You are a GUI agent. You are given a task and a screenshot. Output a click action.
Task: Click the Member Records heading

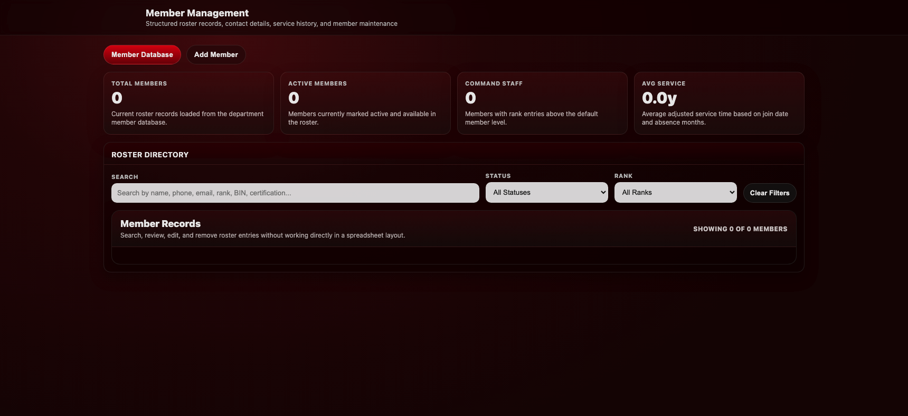[x=160, y=224]
